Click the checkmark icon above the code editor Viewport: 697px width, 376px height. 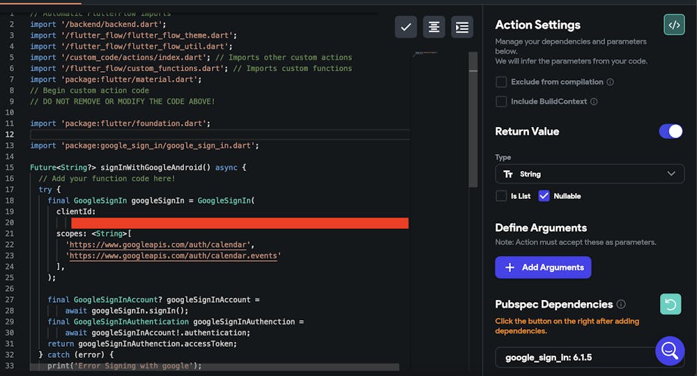[406, 27]
